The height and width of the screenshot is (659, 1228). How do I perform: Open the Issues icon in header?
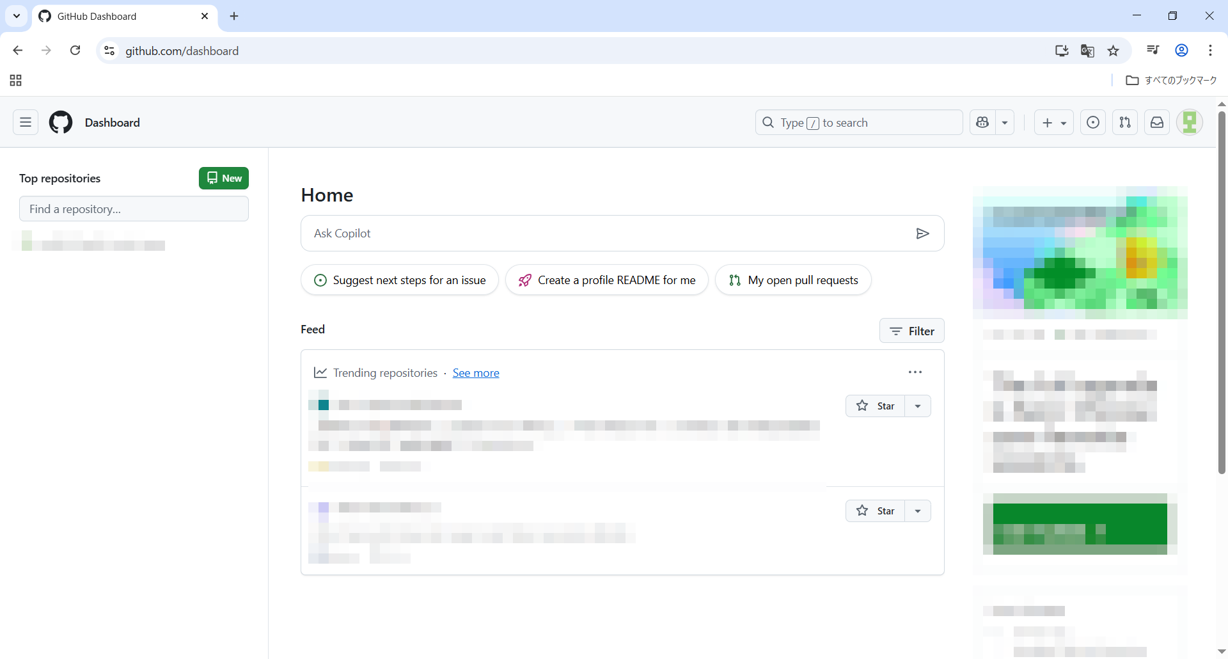[1093, 122]
